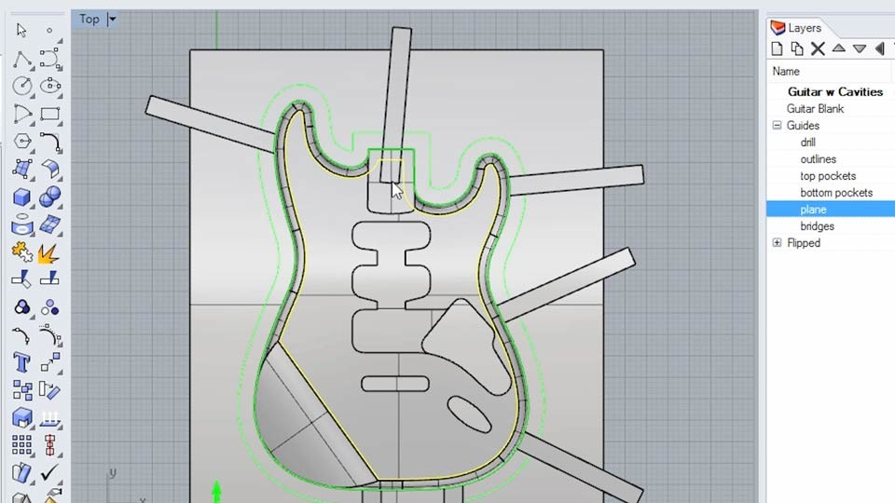
Task: Select the Trim tool
Action: [x=21, y=279]
